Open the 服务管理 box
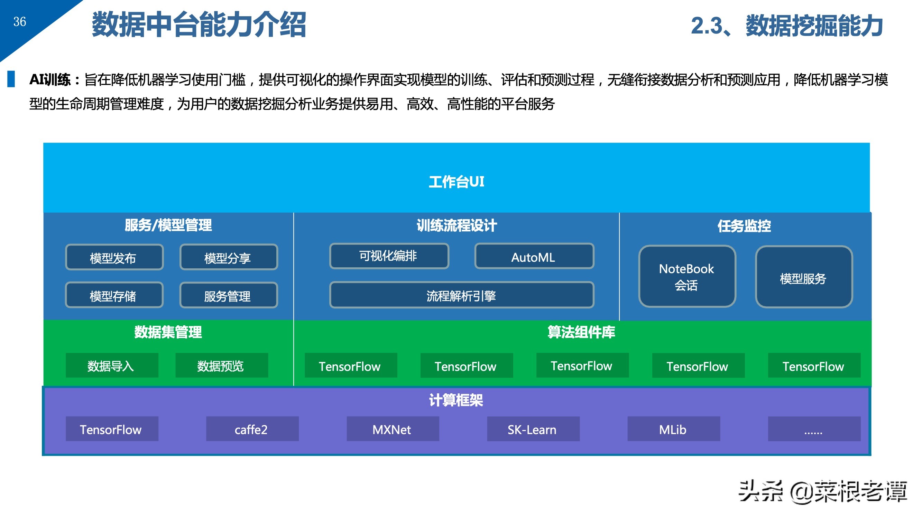This screenshot has height=518, width=922. click(x=228, y=296)
